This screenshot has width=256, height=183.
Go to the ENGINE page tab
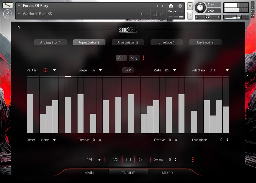click(x=128, y=173)
